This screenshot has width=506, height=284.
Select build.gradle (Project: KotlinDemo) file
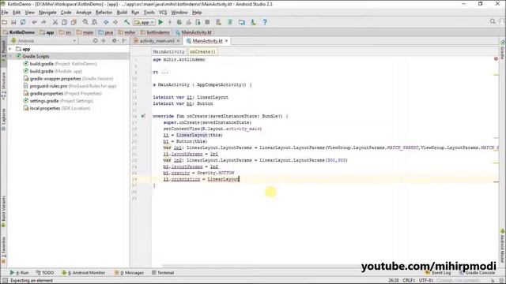60,64
